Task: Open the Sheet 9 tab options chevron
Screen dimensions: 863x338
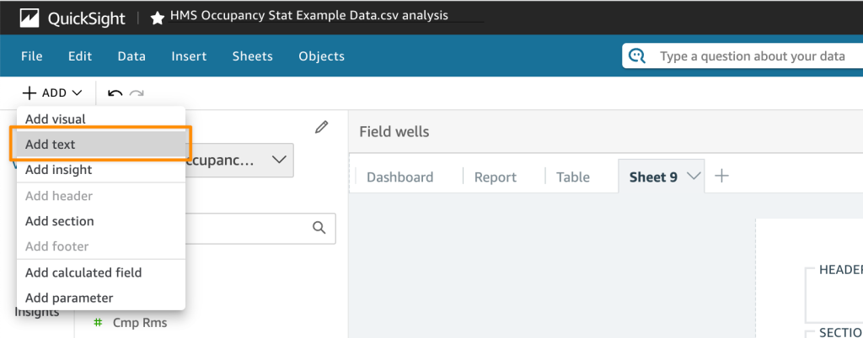Action: coord(694,176)
